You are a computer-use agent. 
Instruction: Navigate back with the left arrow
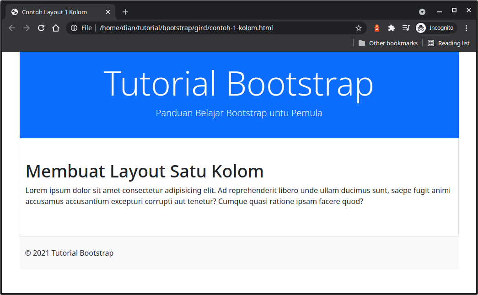point(11,28)
